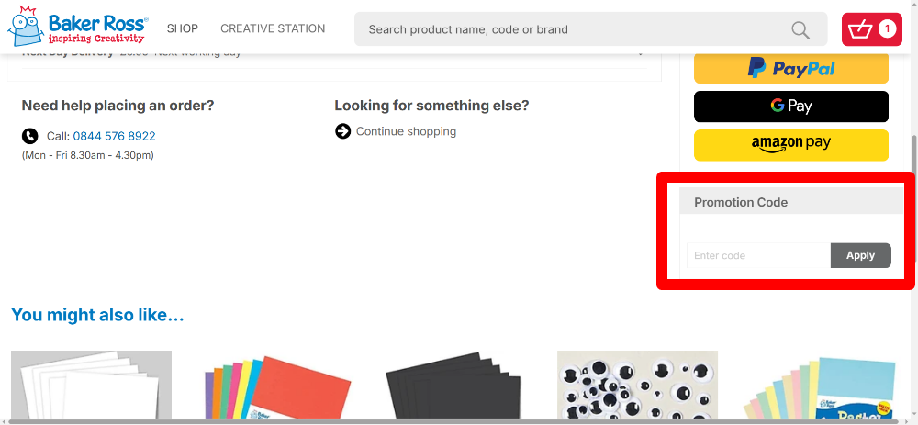The height and width of the screenshot is (425, 918).
Task: Open the shopping basket
Action: pos(871,29)
